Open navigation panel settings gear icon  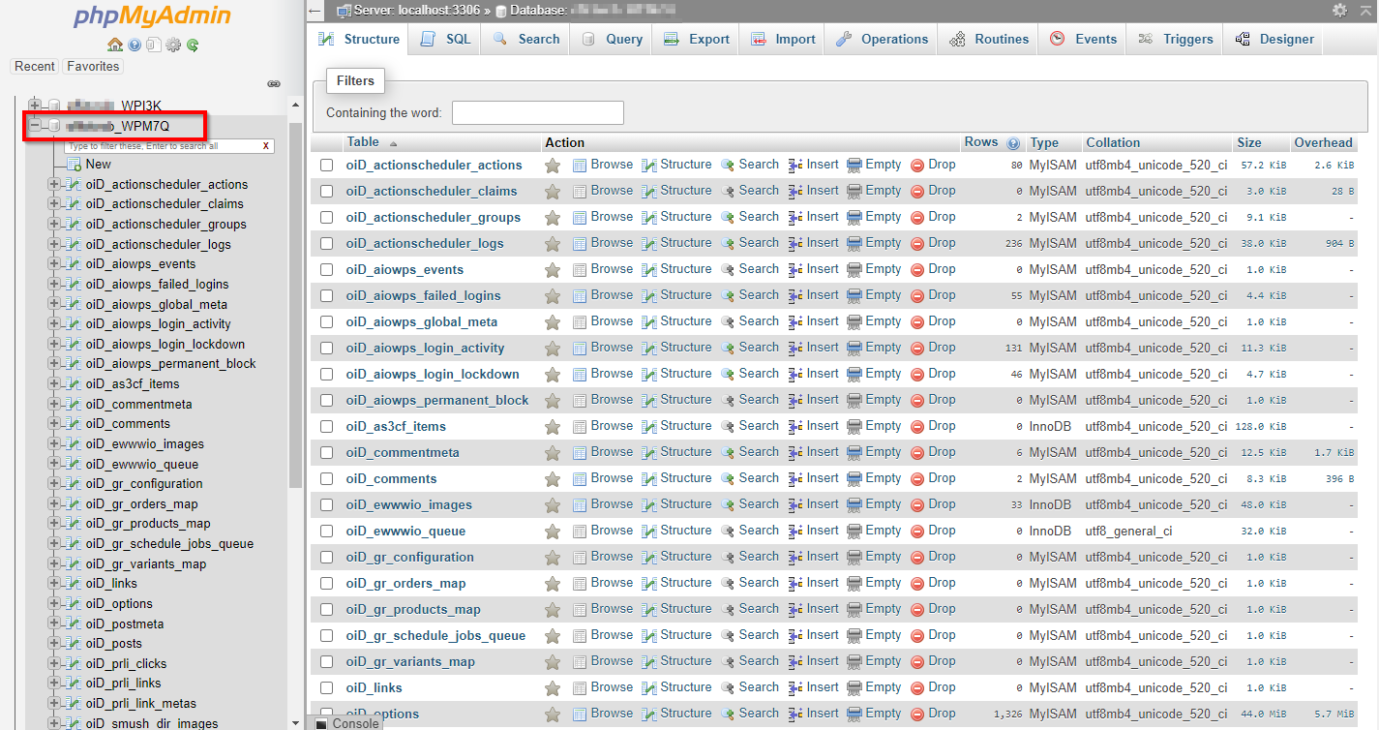point(173,45)
